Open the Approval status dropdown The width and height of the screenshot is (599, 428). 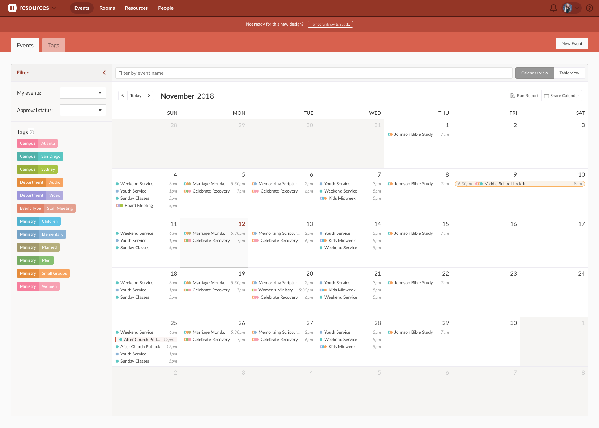pos(82,110)
